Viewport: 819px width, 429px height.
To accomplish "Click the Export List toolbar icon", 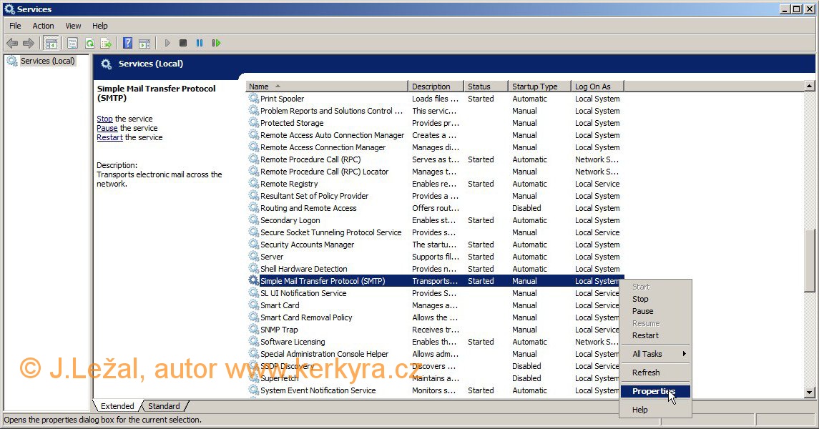I will [x=106, y=44].
